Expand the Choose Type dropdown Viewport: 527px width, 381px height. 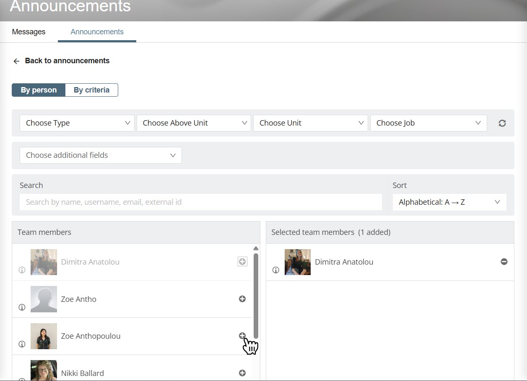pos(77,123)
